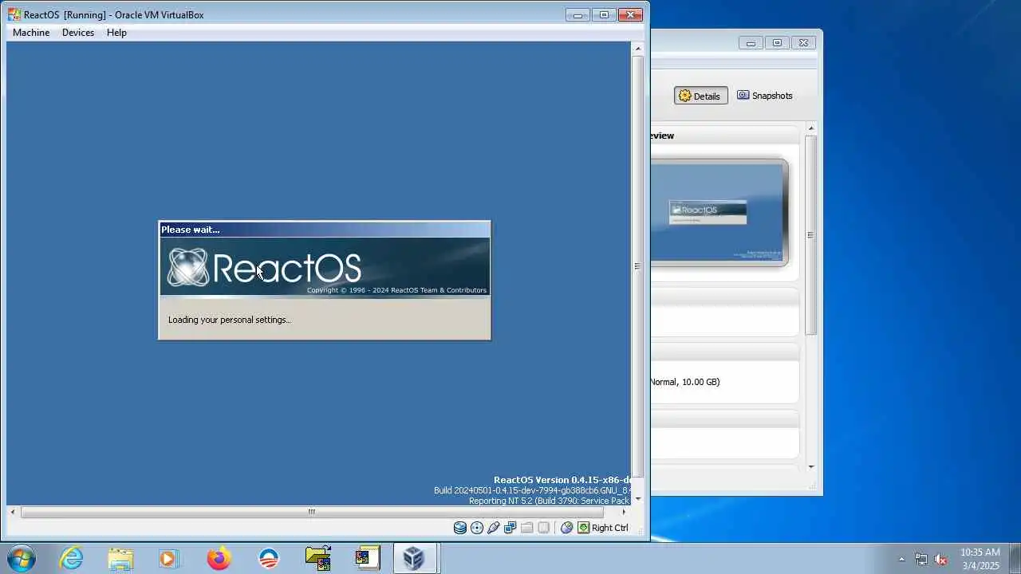Click the USB devices indicator icon
Viewport: 1021px width, 574px height.
point(494,528)
